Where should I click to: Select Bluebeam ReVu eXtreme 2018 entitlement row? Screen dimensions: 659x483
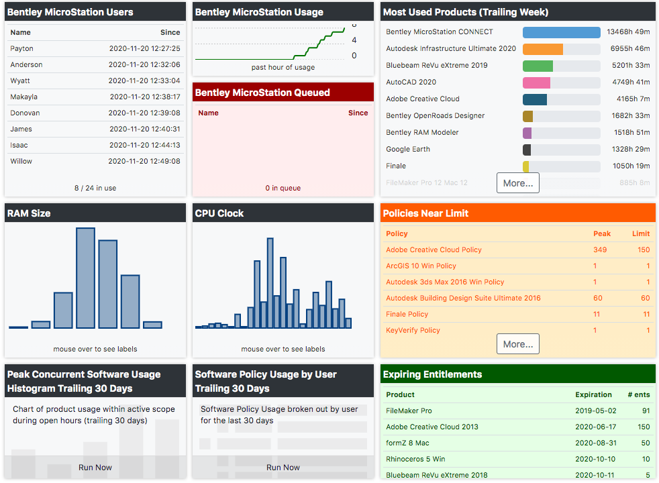pyautogui.click(x=518, y=473)
